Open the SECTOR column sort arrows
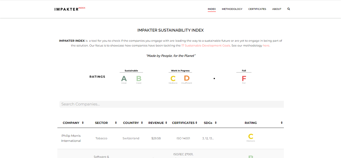The image size is (341, 158). coord(116,123)
